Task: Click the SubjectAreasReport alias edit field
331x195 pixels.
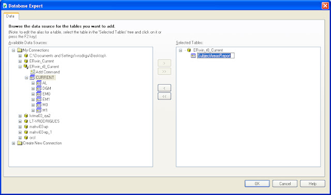Action: pyautogui.click(x=216, y=56)
